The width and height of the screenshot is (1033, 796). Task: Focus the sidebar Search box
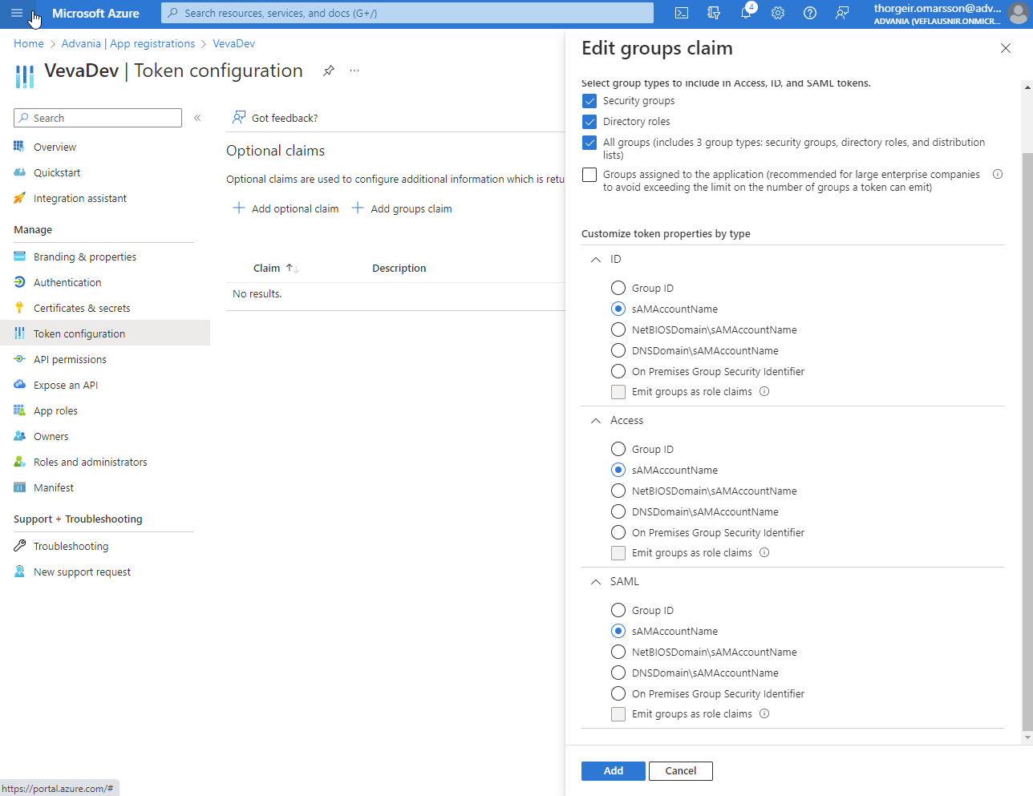pyautogui.click(x=98, y=118)
